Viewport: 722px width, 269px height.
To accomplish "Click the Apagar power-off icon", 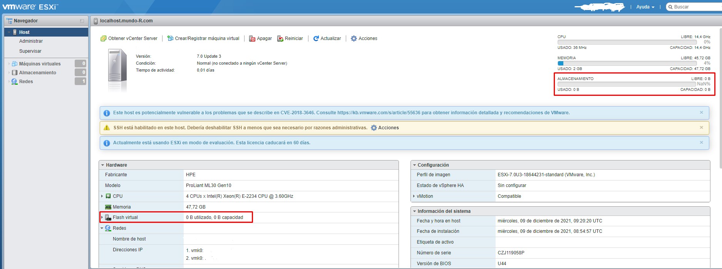I will click(x=252, y=38).
